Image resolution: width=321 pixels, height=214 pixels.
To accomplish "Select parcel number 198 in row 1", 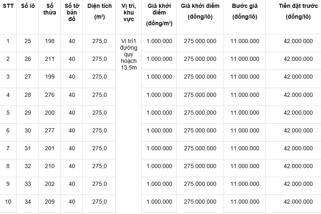I will pyautogui.click(x=49, y=41).
